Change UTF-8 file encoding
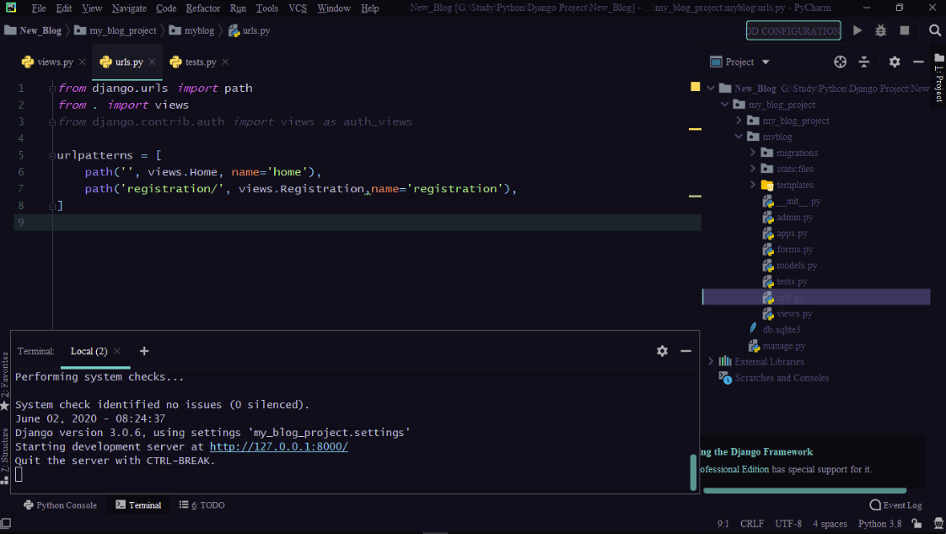946x534 pixels. 788,524
